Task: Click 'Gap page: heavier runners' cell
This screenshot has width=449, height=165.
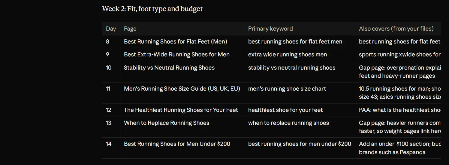Action: (x=398, y=127)
